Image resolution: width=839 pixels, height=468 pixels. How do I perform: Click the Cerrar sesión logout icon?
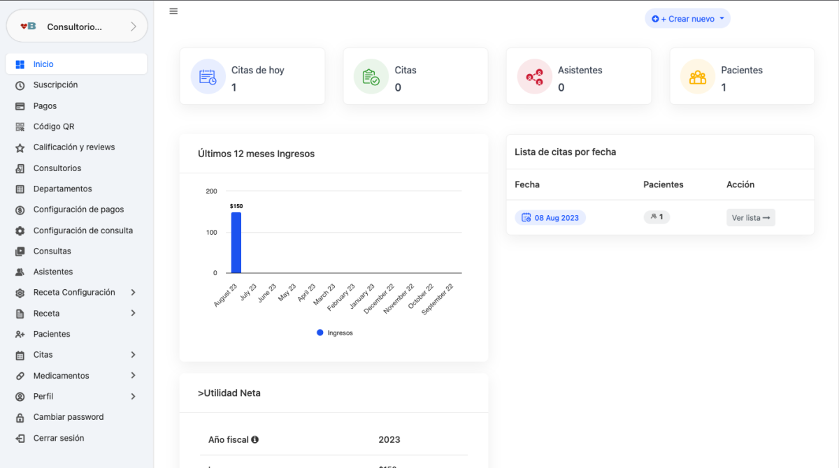click(x=20, y=438)
